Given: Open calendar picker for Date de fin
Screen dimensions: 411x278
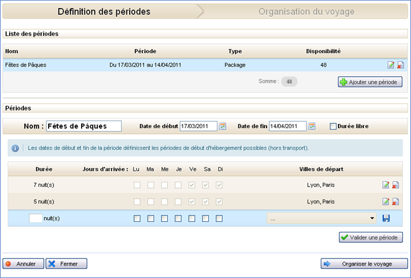Looking at the screenshot, I should (x=311, y=126).
